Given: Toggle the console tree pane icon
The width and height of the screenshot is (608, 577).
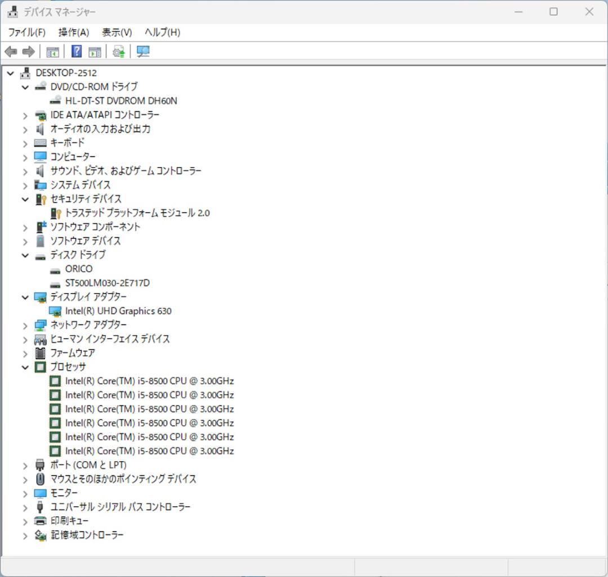Looking at the screenshot, I should 52,51.
